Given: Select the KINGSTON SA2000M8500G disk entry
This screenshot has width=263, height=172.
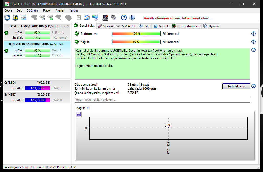Looking at the screenshot, I should (x=37, y=50).
